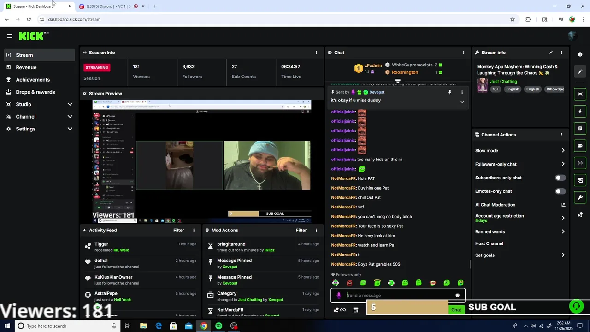Click Just Chatting category link
Image resolution: width=590 pixels, height=332 pixels.
(503, 82)
